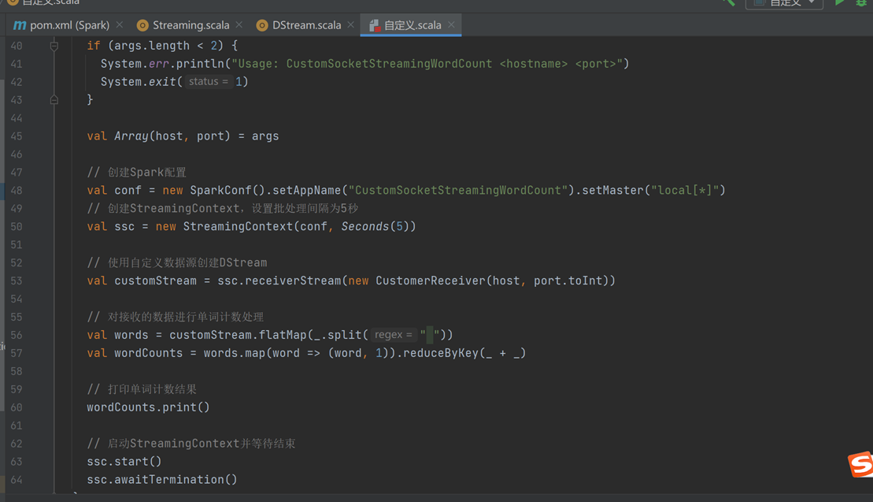
Task: Close the 自定义.scala tab
Action: click(451, 24)
